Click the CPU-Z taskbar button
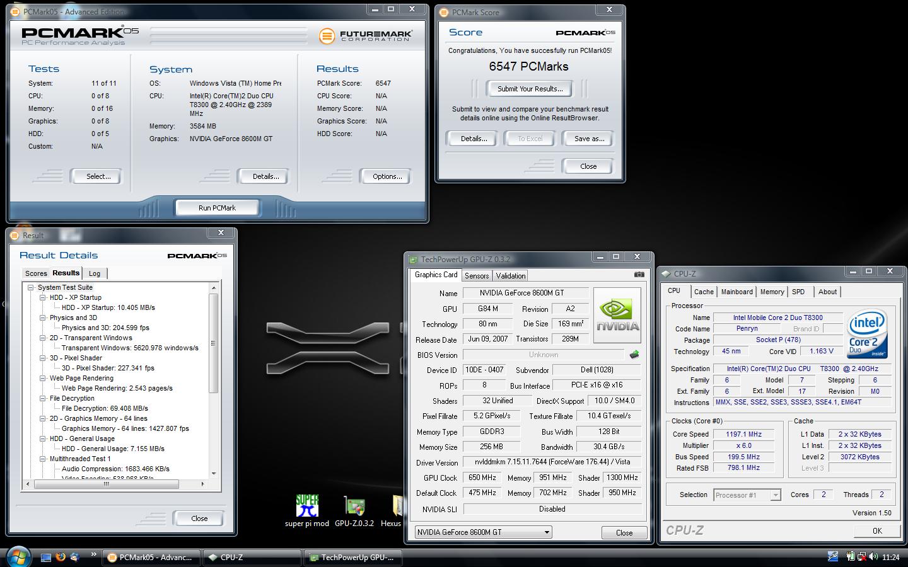908x567 pixels. pyautogui.click(x=252, y=558)
